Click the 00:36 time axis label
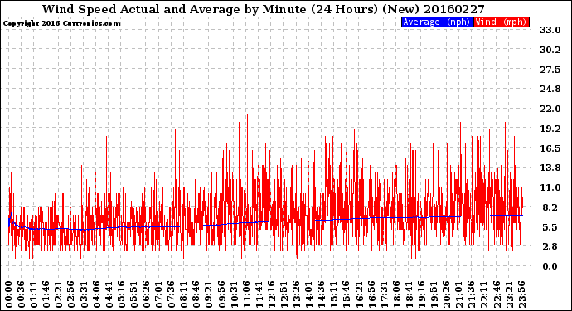This screenshot has height=311, width=572. [22, 294]
